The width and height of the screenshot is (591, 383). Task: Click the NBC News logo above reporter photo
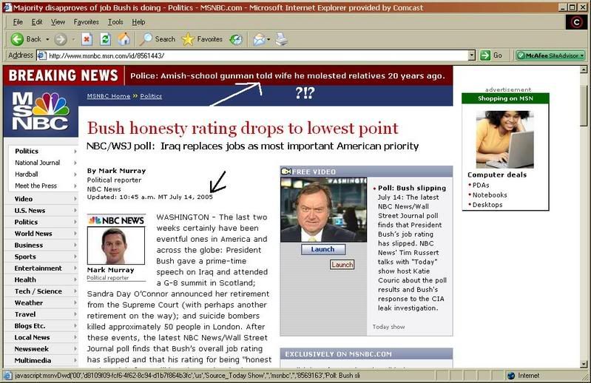pyautogui.click(x=116, y=220)
